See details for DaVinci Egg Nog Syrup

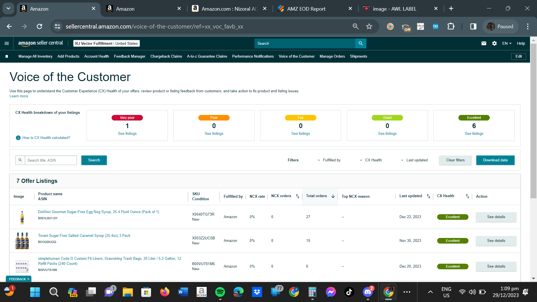[496, 217]
